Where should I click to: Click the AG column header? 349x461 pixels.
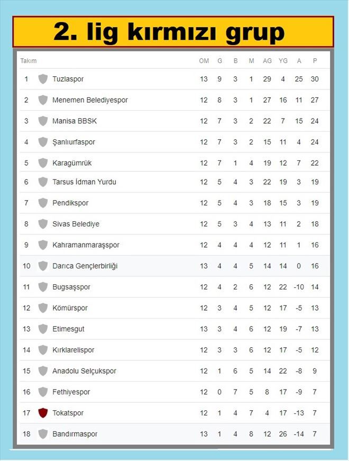pos(267,61)
